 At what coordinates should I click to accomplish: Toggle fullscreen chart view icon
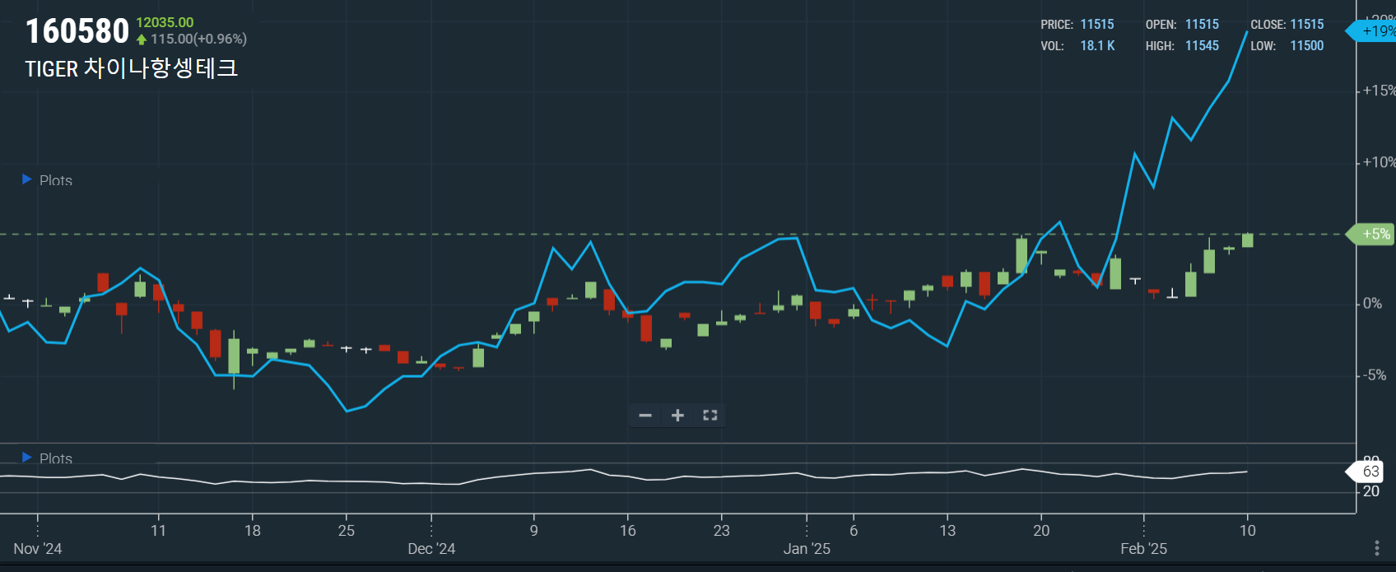[710, 416]
